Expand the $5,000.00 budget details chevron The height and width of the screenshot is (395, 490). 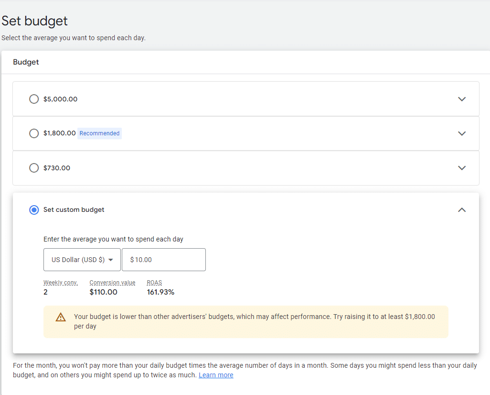tap(461, 99)
